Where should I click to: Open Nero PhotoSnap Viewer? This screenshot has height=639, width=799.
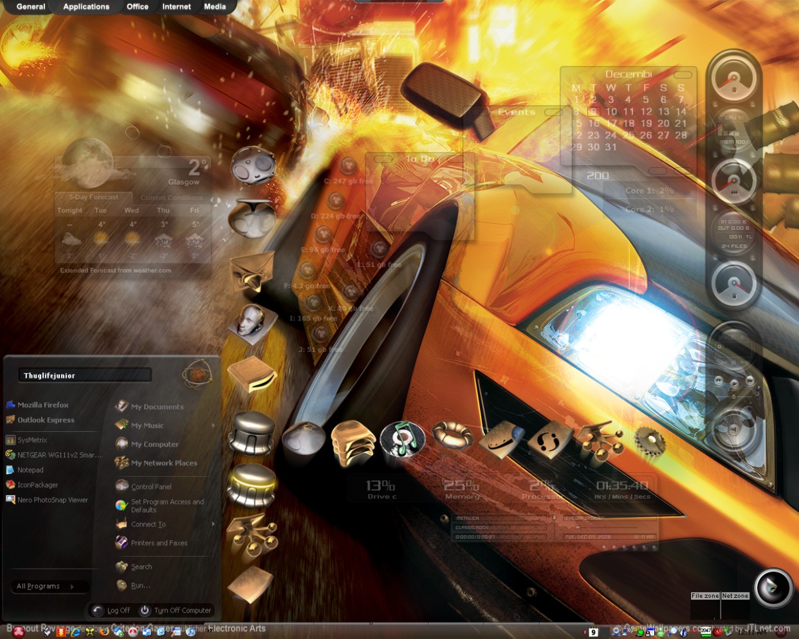[46, 499]
